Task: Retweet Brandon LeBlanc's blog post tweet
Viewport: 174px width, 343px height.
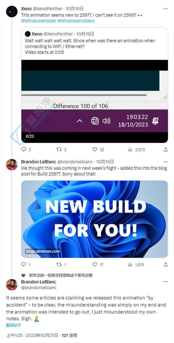Action: pos(59,265)
